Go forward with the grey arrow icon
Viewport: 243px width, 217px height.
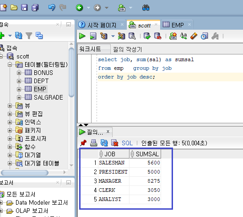click(x=97, y=8)
